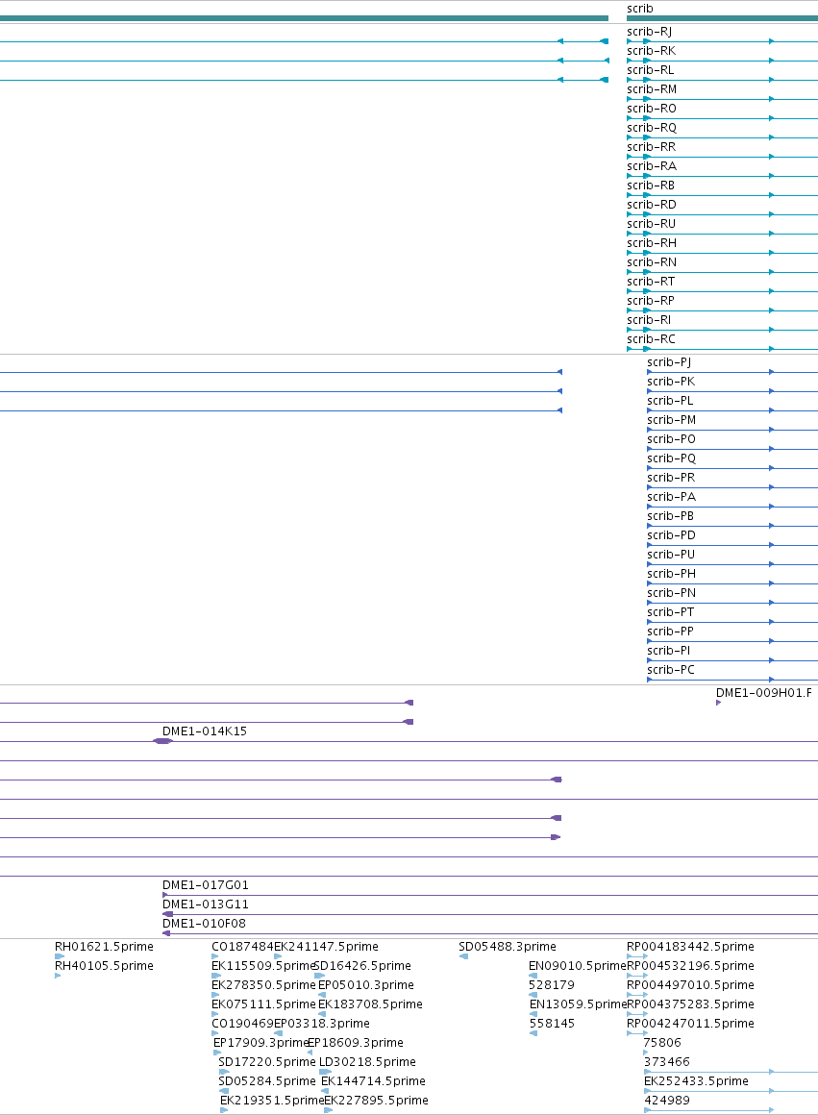Select the EK252433.5prime EST
The height and width of the screenshot is (1115, 818).
pos(696,1080)
